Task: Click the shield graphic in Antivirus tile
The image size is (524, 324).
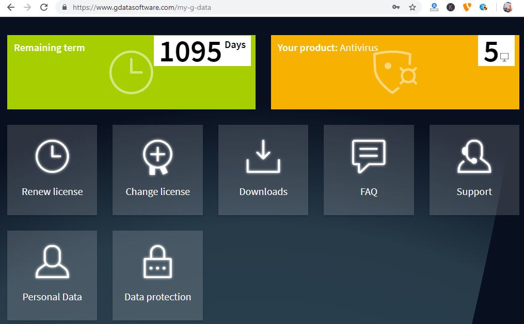Action: [x=395, y=72]
